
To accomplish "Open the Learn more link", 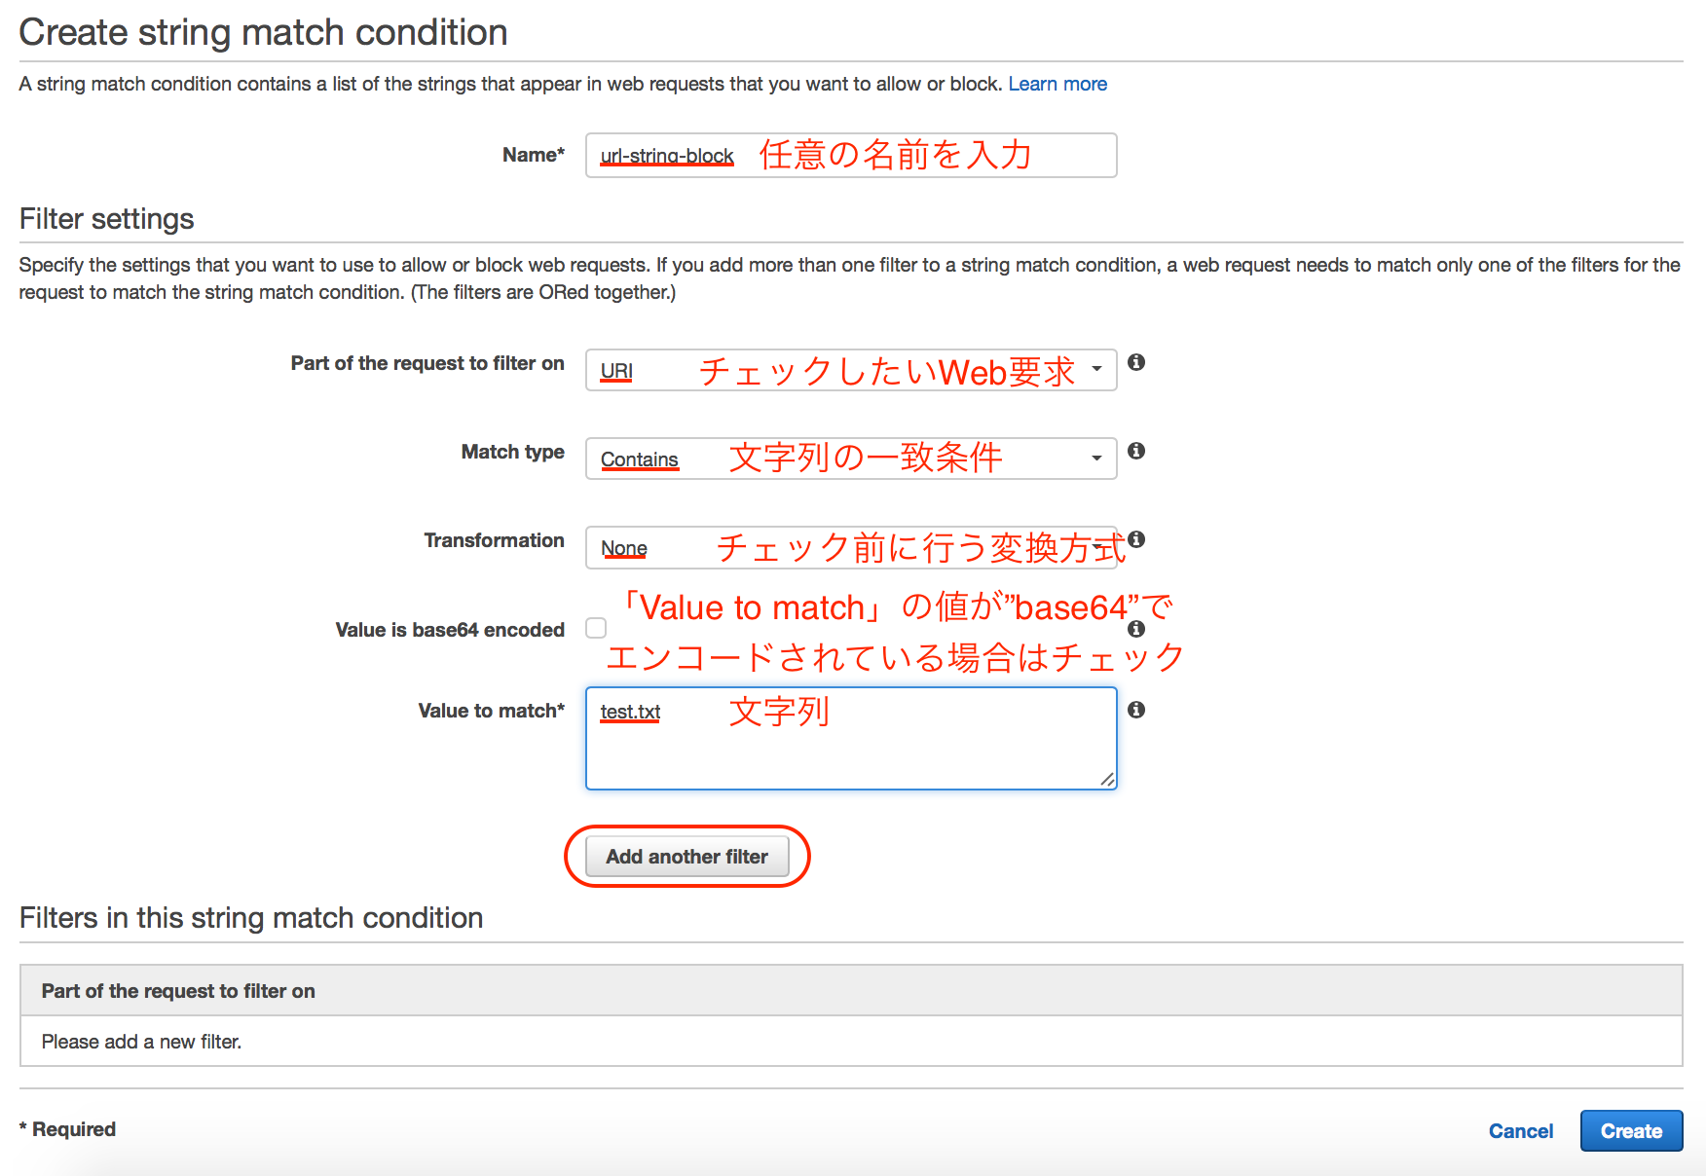I will click(x=1057, y=84).
